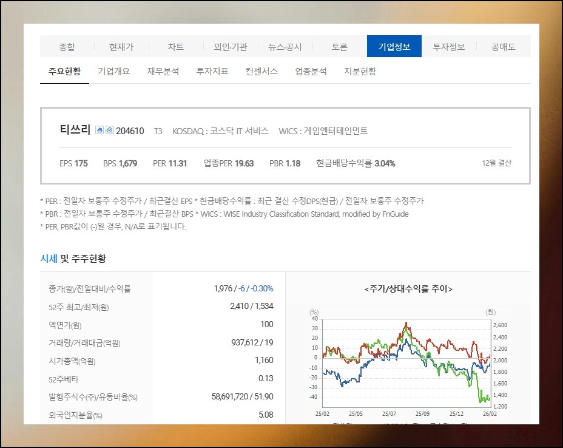The image size is (563, 448).
Task: Click the 25/09 label on chart axis
Action: [x=422, y=414]
